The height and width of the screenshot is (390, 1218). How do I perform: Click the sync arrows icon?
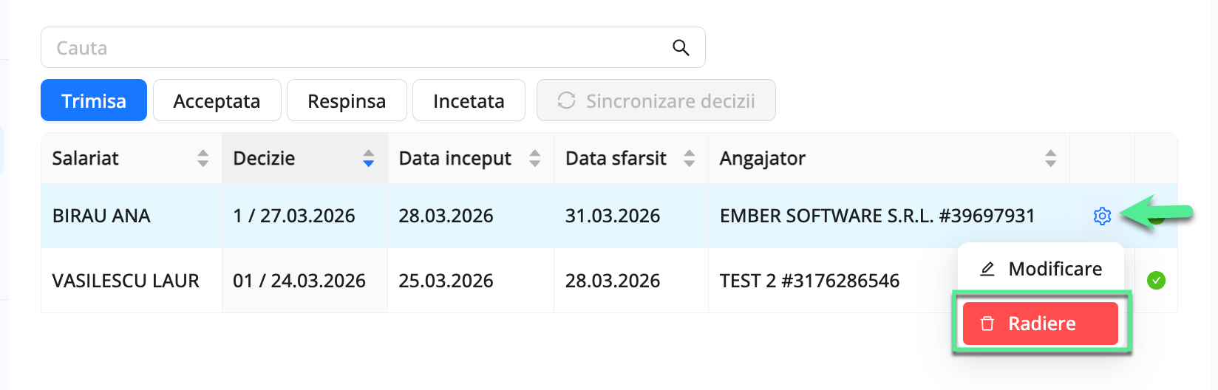pos(567,100)
